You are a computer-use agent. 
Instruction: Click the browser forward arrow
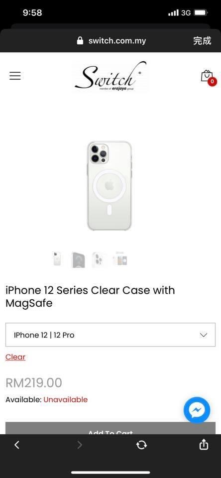(x=80, y=445)
